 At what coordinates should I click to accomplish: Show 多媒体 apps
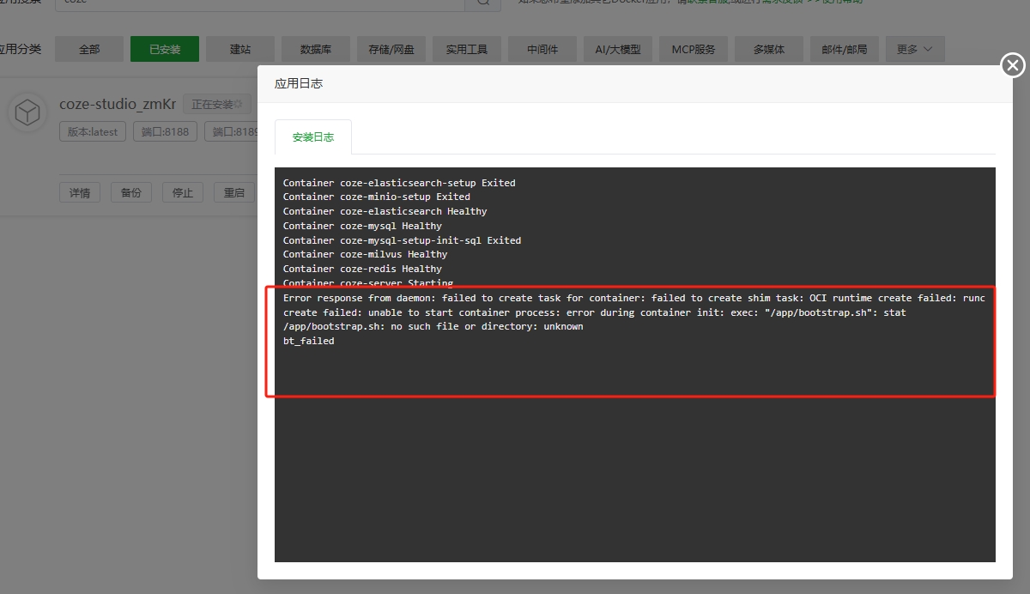tap(769, 49)
